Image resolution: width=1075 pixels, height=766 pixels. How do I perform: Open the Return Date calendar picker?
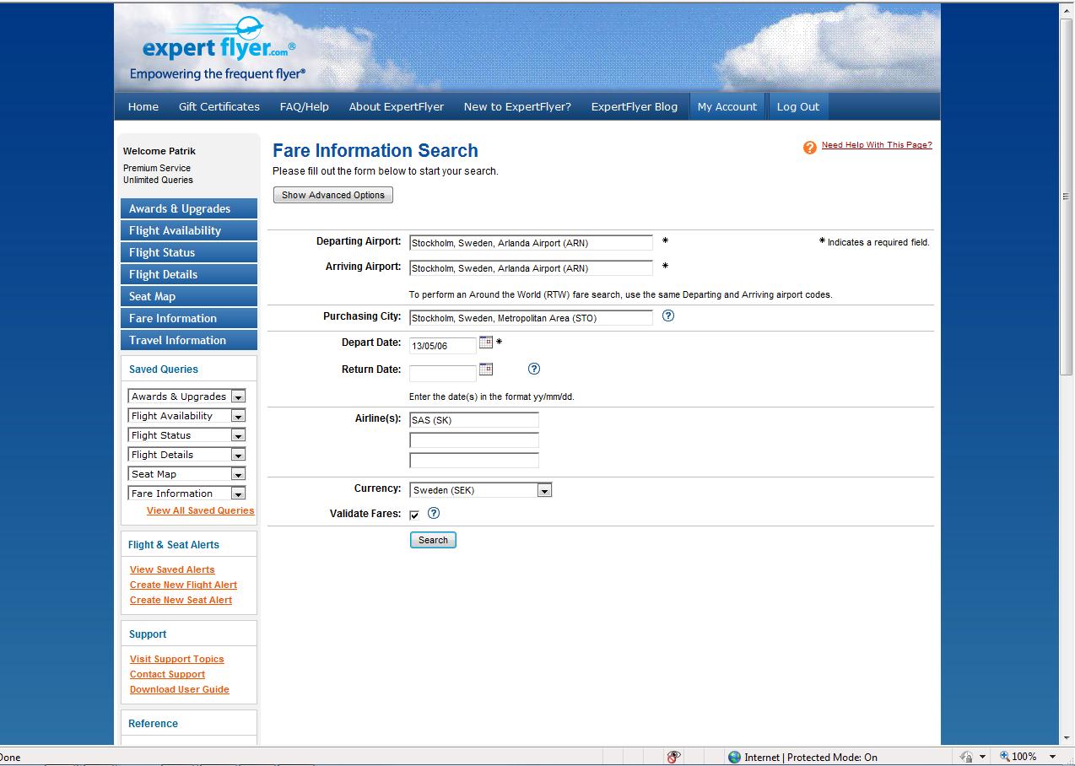click(x=486, y=370)
